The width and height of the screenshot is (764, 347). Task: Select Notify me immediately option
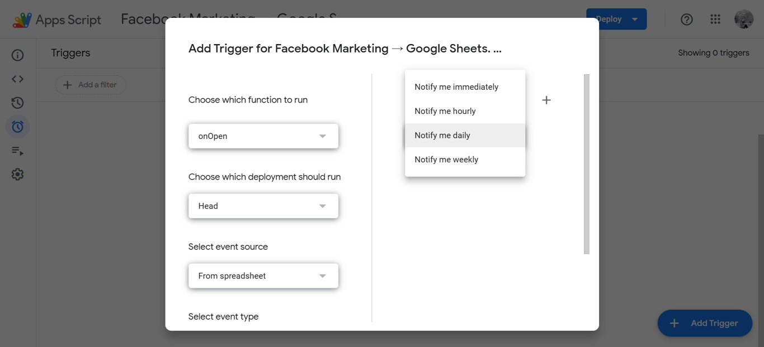[x=465, y=87]
